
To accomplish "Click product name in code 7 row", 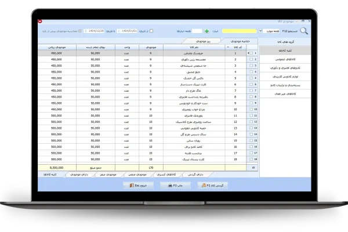I will 193,90.
